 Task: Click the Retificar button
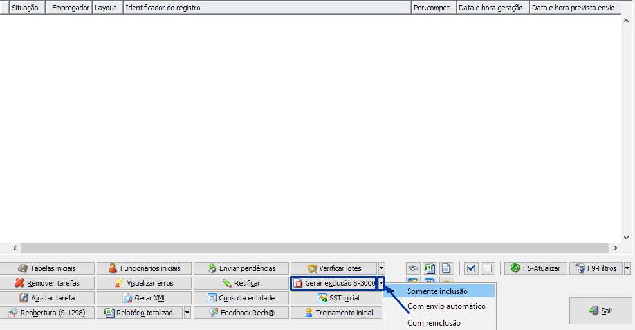point(241,283)
